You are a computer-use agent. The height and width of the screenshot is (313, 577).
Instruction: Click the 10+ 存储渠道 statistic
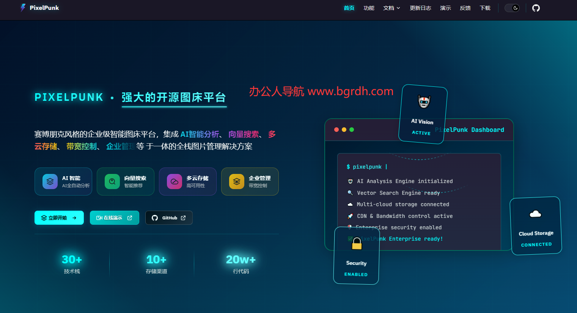coord(156,264)
